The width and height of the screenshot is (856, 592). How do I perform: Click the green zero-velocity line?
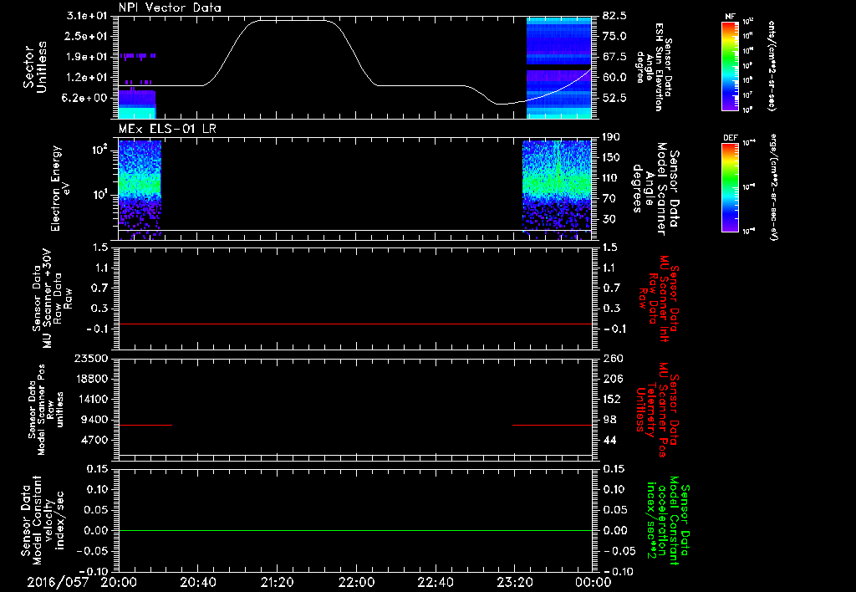coord(355,530)
